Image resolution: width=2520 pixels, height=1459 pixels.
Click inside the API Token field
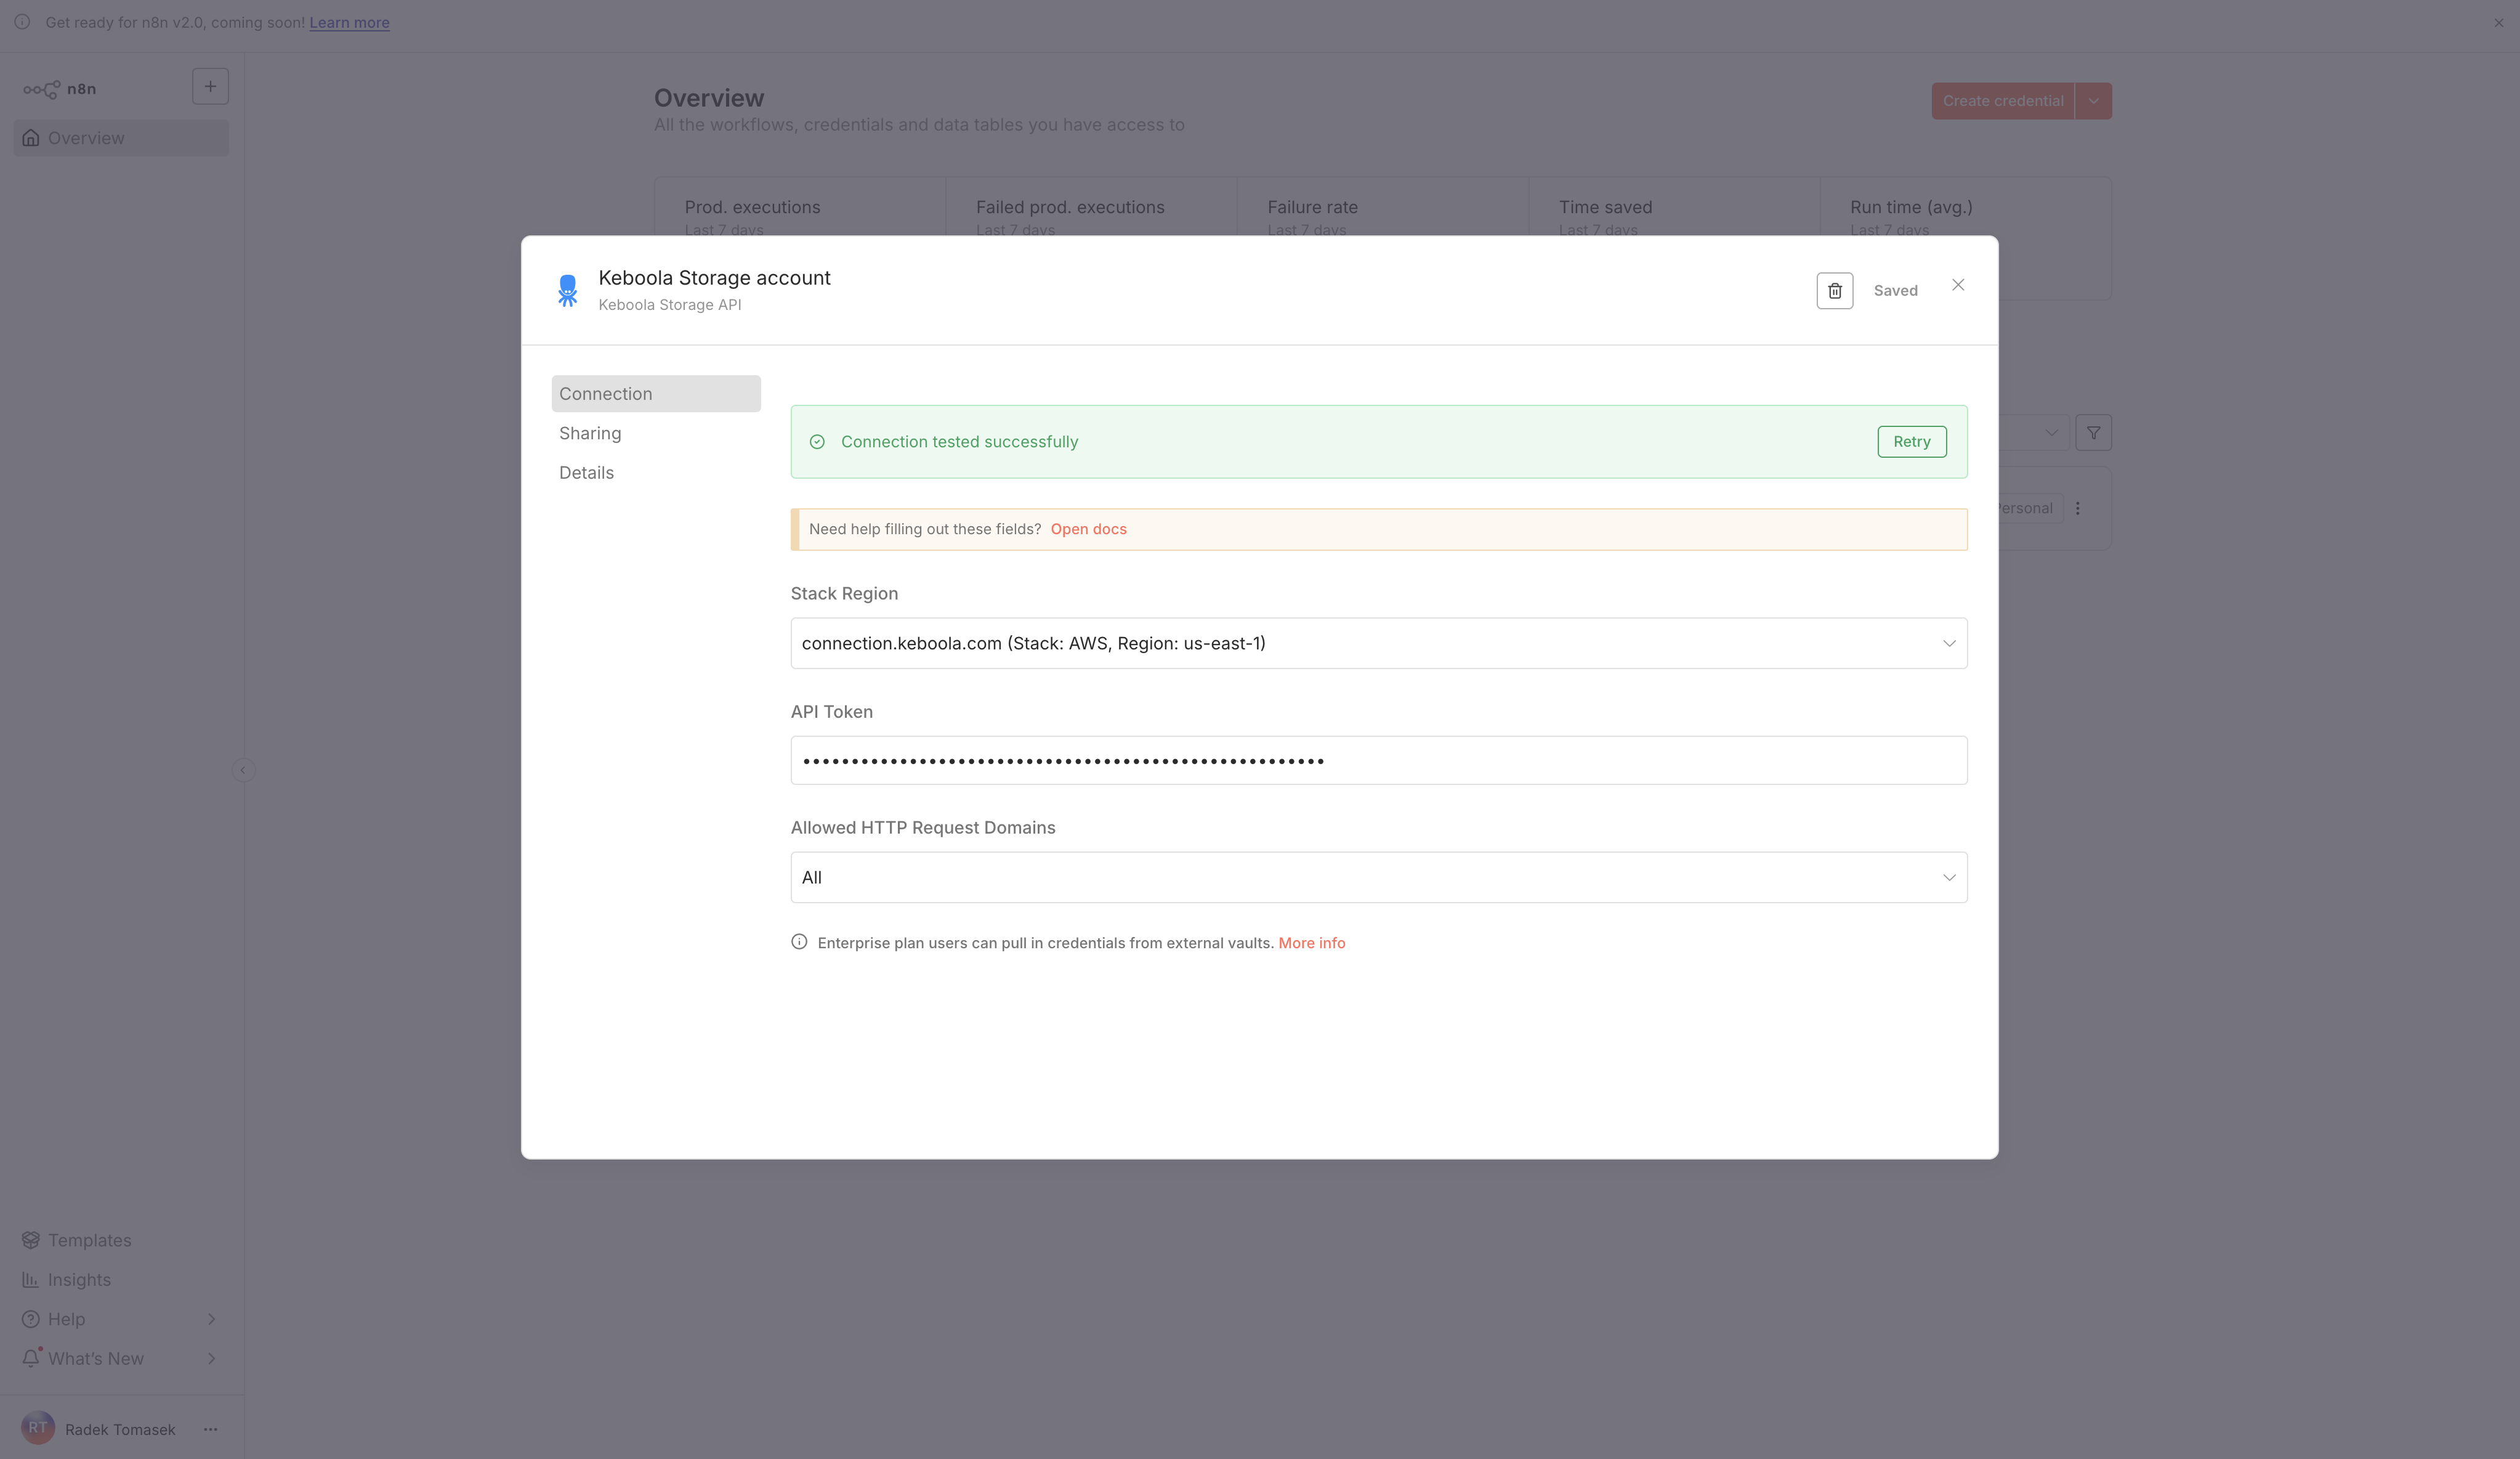[1378, 760]
